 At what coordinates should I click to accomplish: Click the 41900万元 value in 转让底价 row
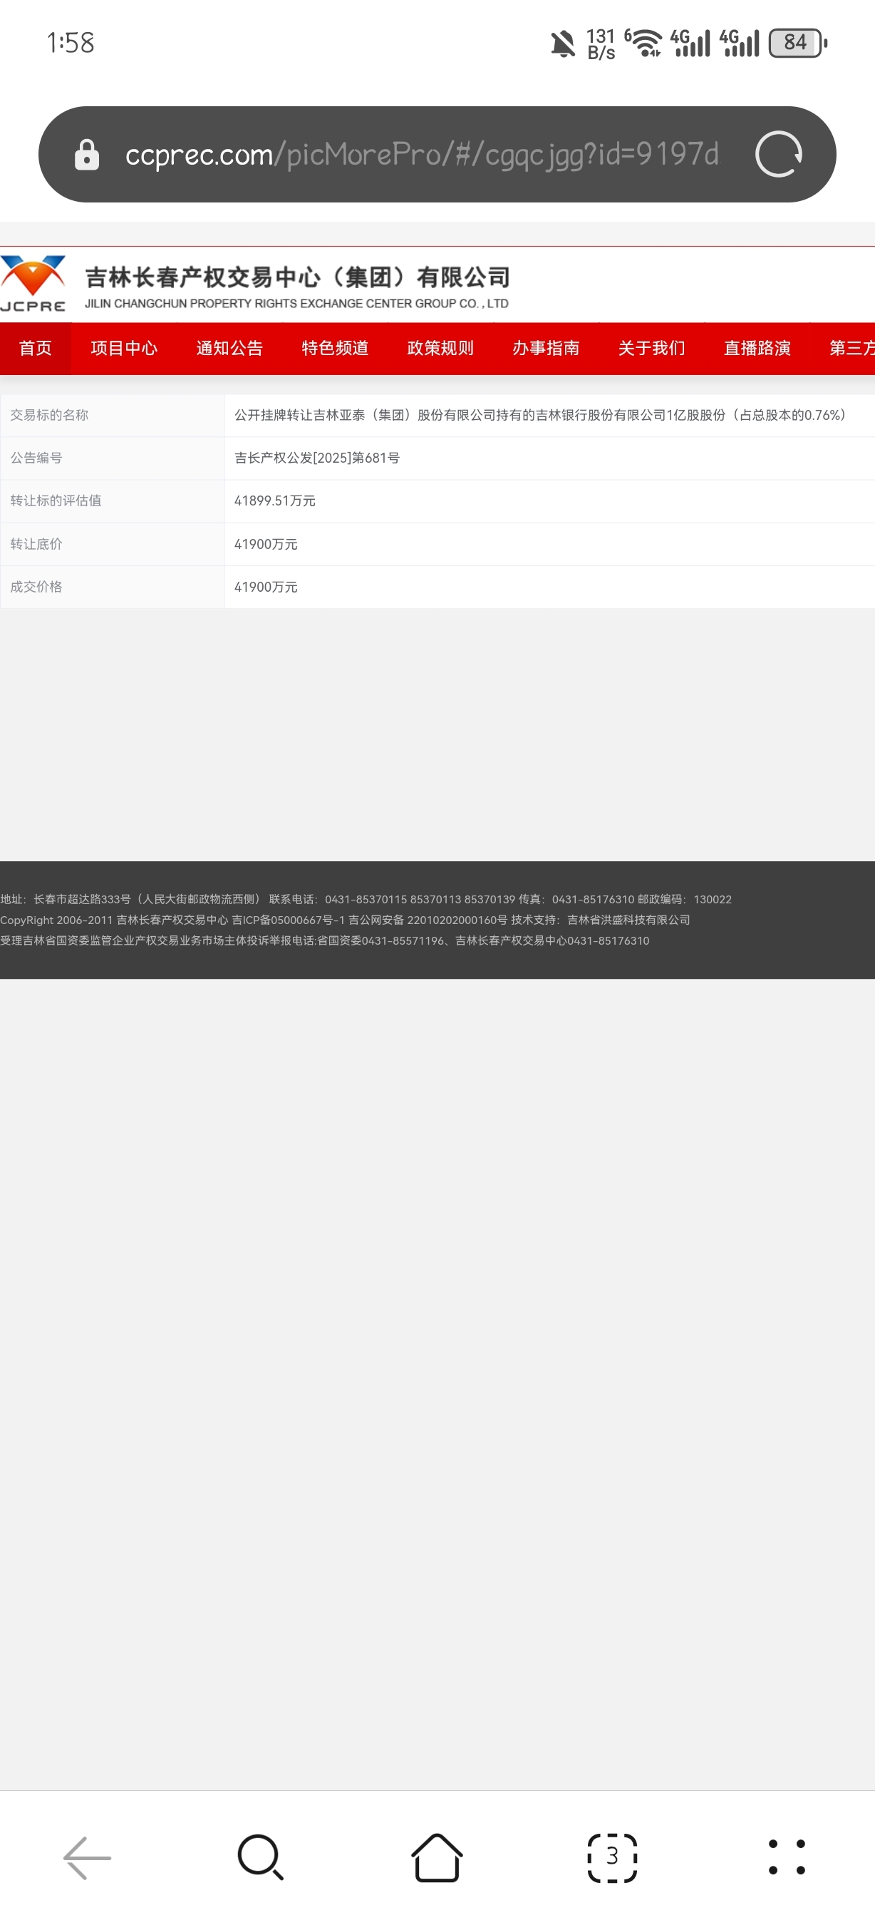coord(266,544)
